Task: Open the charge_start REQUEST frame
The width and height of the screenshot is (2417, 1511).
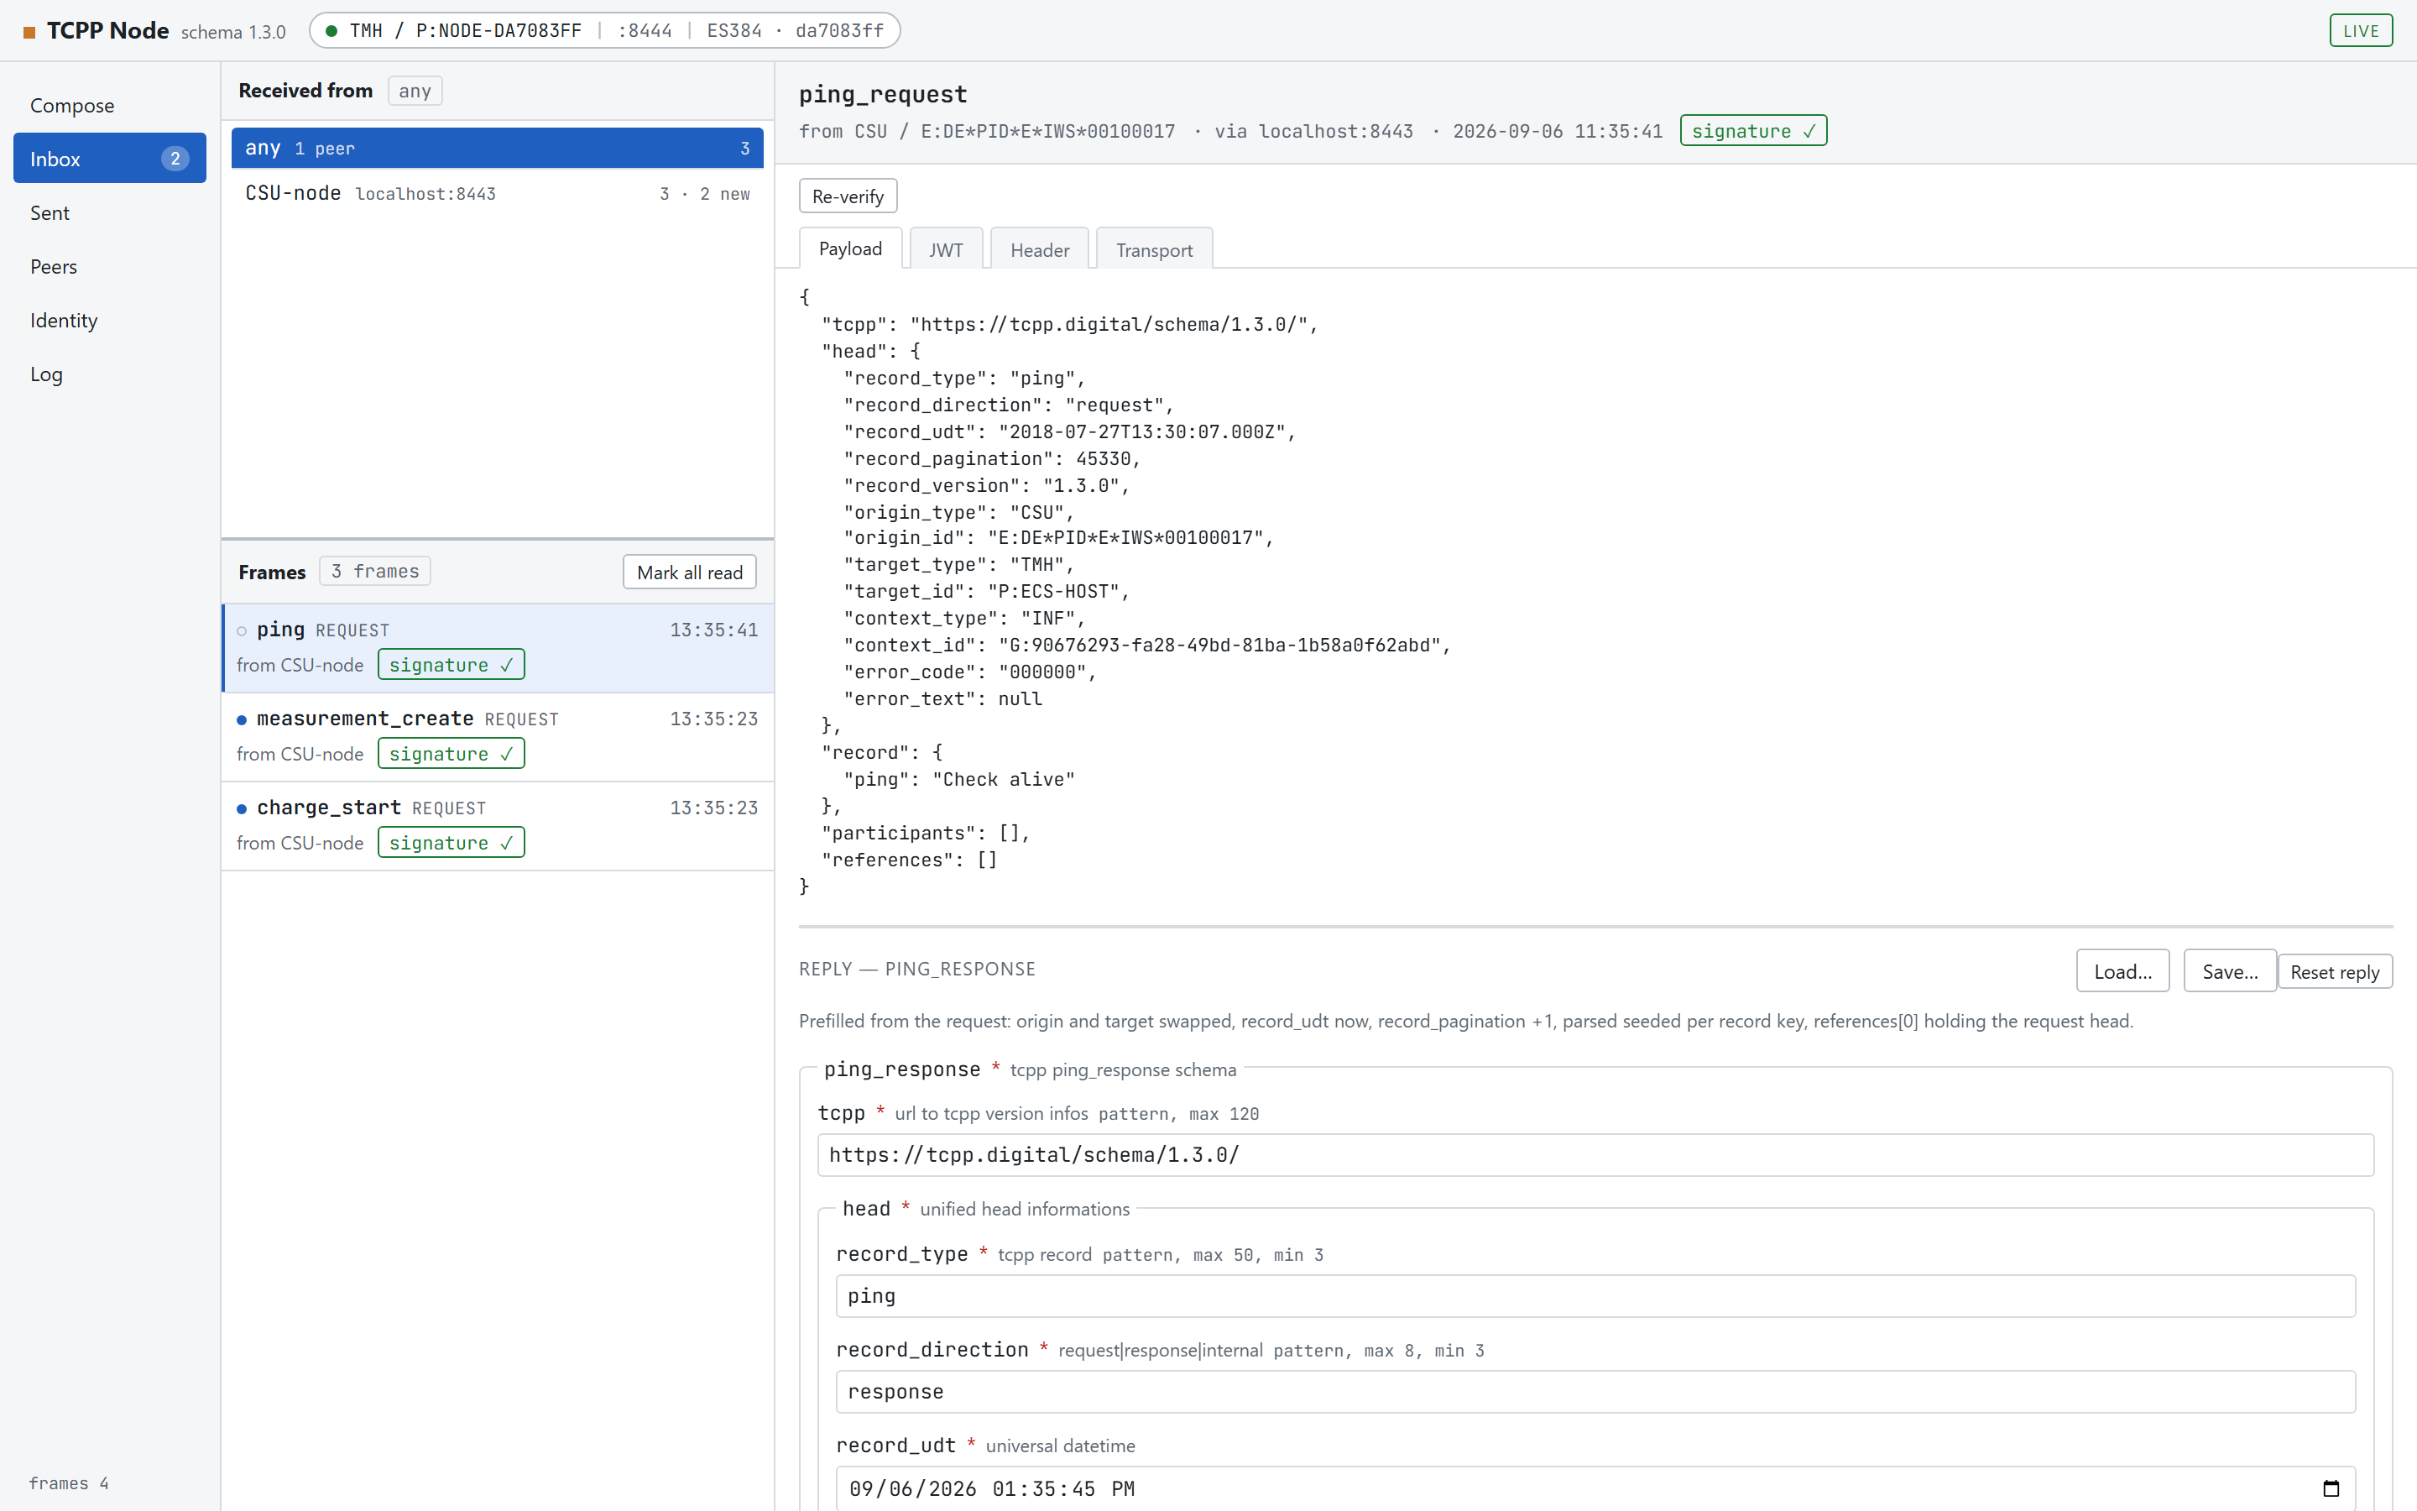Action: click(498, 825)
